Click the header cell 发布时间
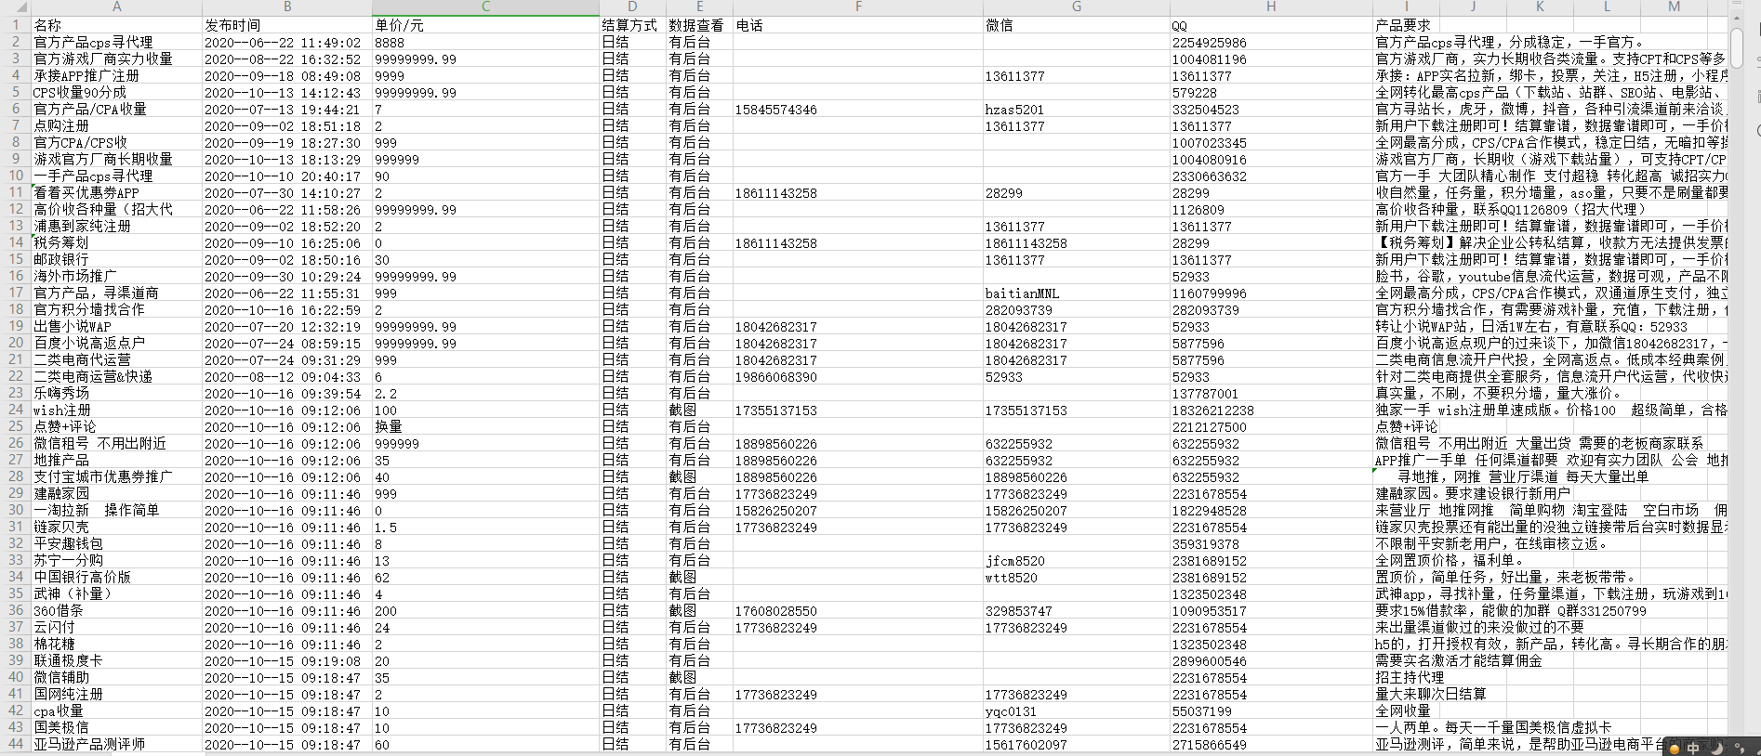The height and width of the screenshot is (756, 1761). click(x=287, y=25)
